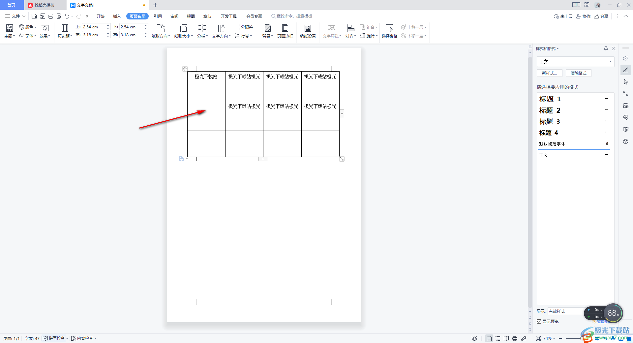
Task: Switch to View (视图) tab
Action: (x=191, y=16)
